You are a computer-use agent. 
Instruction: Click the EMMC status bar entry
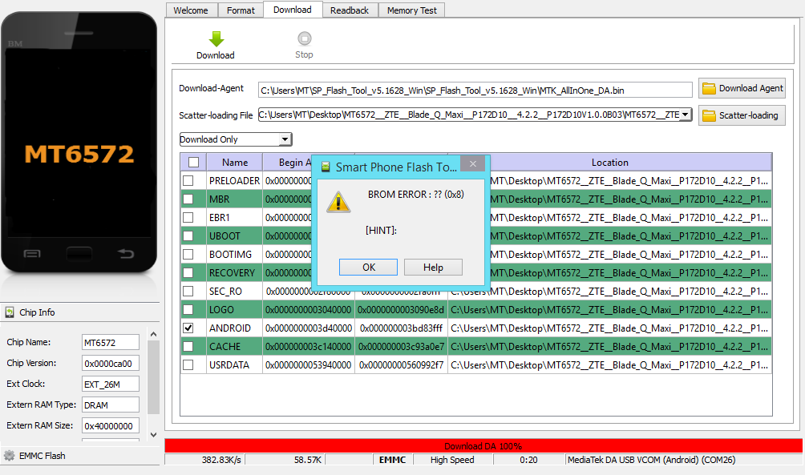tap(392, 460)
